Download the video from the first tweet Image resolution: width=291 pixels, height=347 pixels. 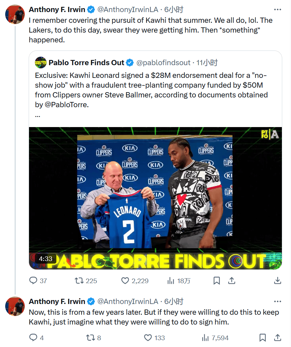[277, 281]
